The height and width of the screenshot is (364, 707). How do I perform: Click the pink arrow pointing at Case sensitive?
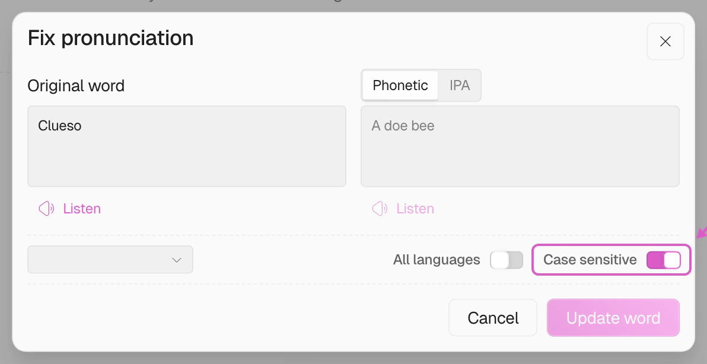point(701,233)
